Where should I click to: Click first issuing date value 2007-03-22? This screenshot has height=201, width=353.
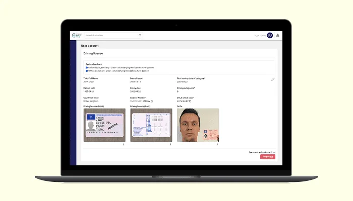pyautogui.click(x=182, y=82)
